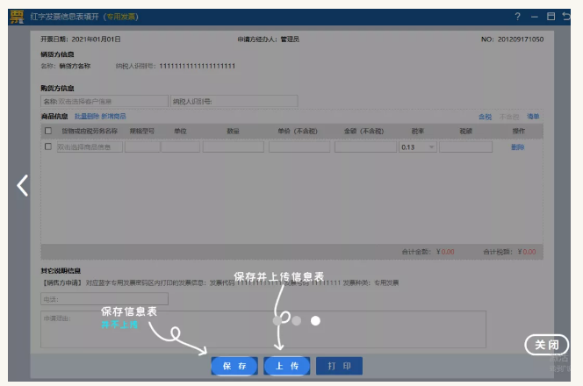
Task: Click the 单位 unit cell in first row
Action: [x=180, y=147]
